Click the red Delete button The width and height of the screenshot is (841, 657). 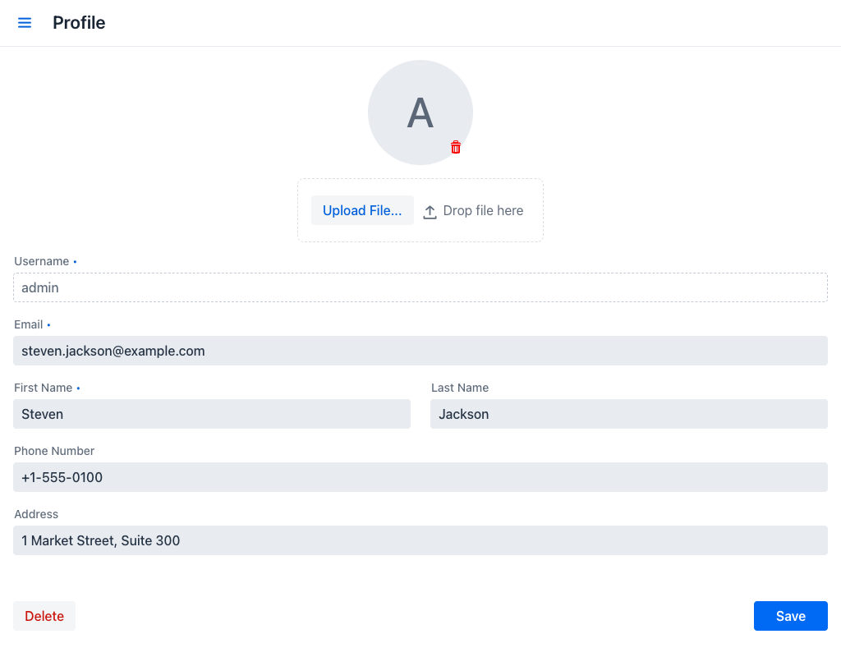44,616
